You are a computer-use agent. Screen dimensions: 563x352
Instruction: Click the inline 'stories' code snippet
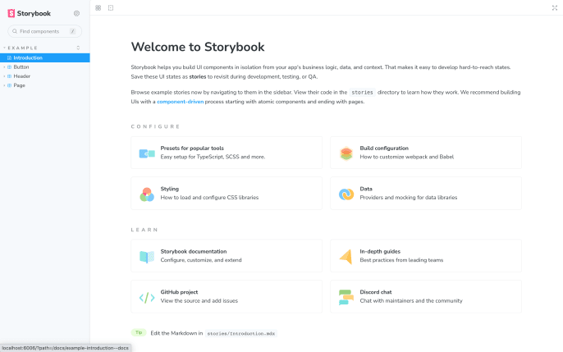coord(362,92)
